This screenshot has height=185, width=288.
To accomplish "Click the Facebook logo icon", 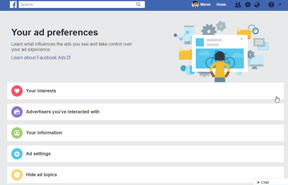I will 13,5.
